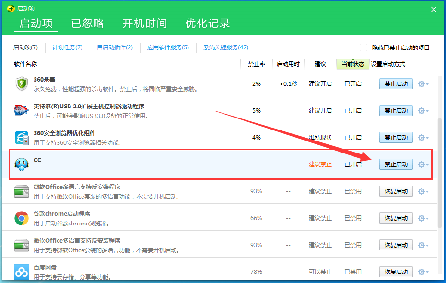The width and height of the screenshot is (446, 283).
Task: Restore startup for 百度网盘
Action: [x=396, y=271]
